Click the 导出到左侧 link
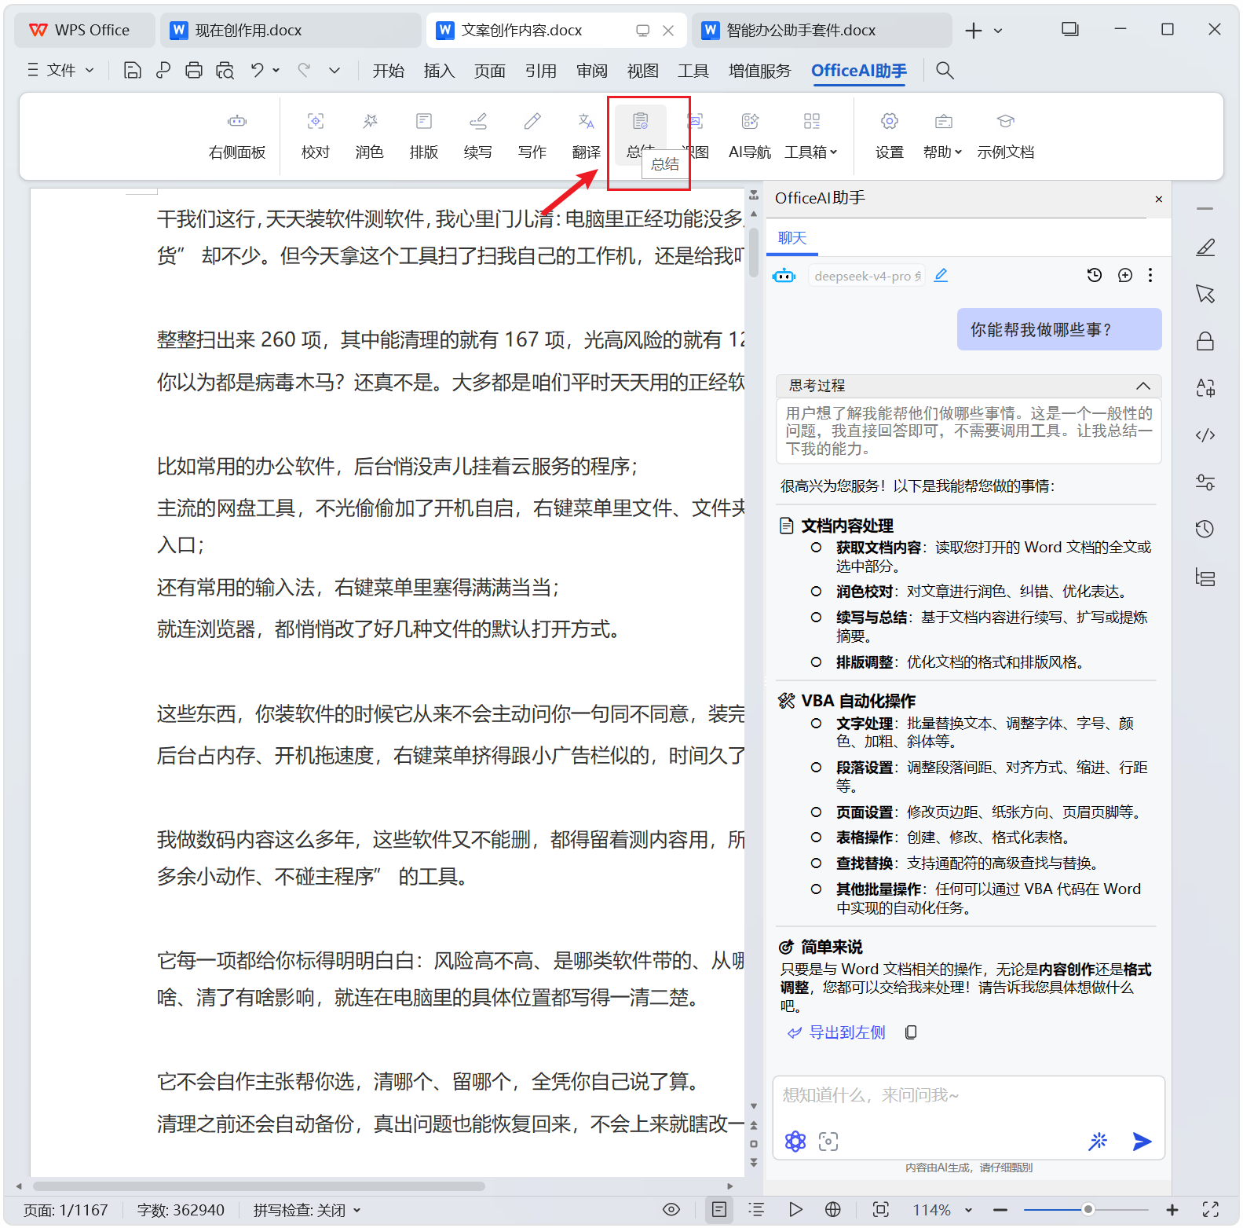 [x=837, y=1032]
